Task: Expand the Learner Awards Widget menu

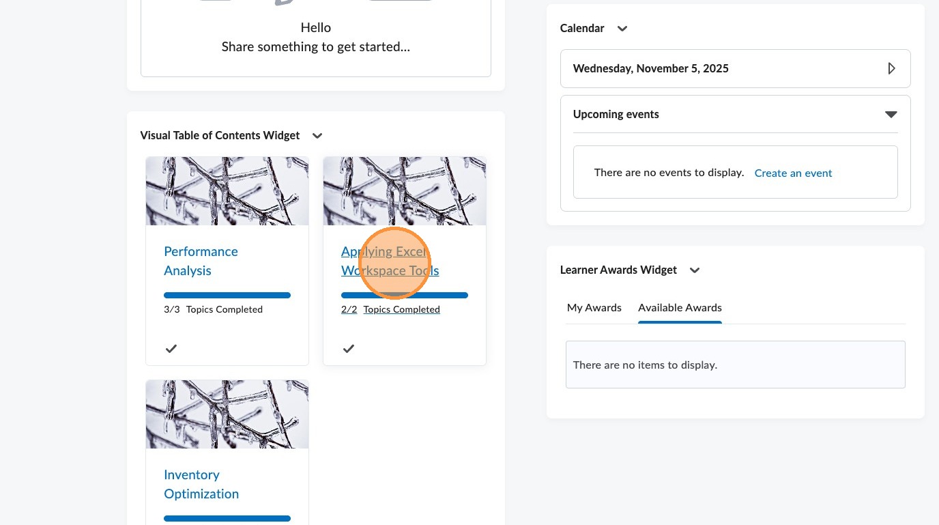Action: coord(695,270)
